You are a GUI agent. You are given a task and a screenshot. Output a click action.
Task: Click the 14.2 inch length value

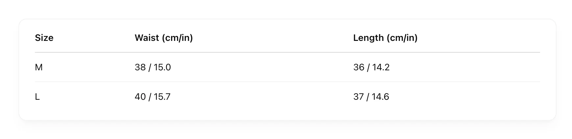[x=381, y=67]
